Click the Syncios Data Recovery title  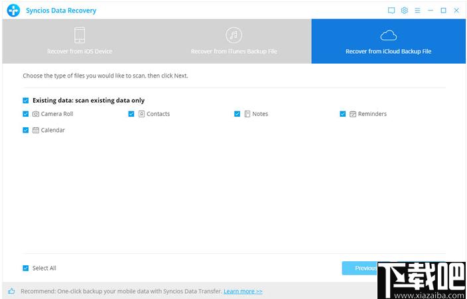(61, 11)
